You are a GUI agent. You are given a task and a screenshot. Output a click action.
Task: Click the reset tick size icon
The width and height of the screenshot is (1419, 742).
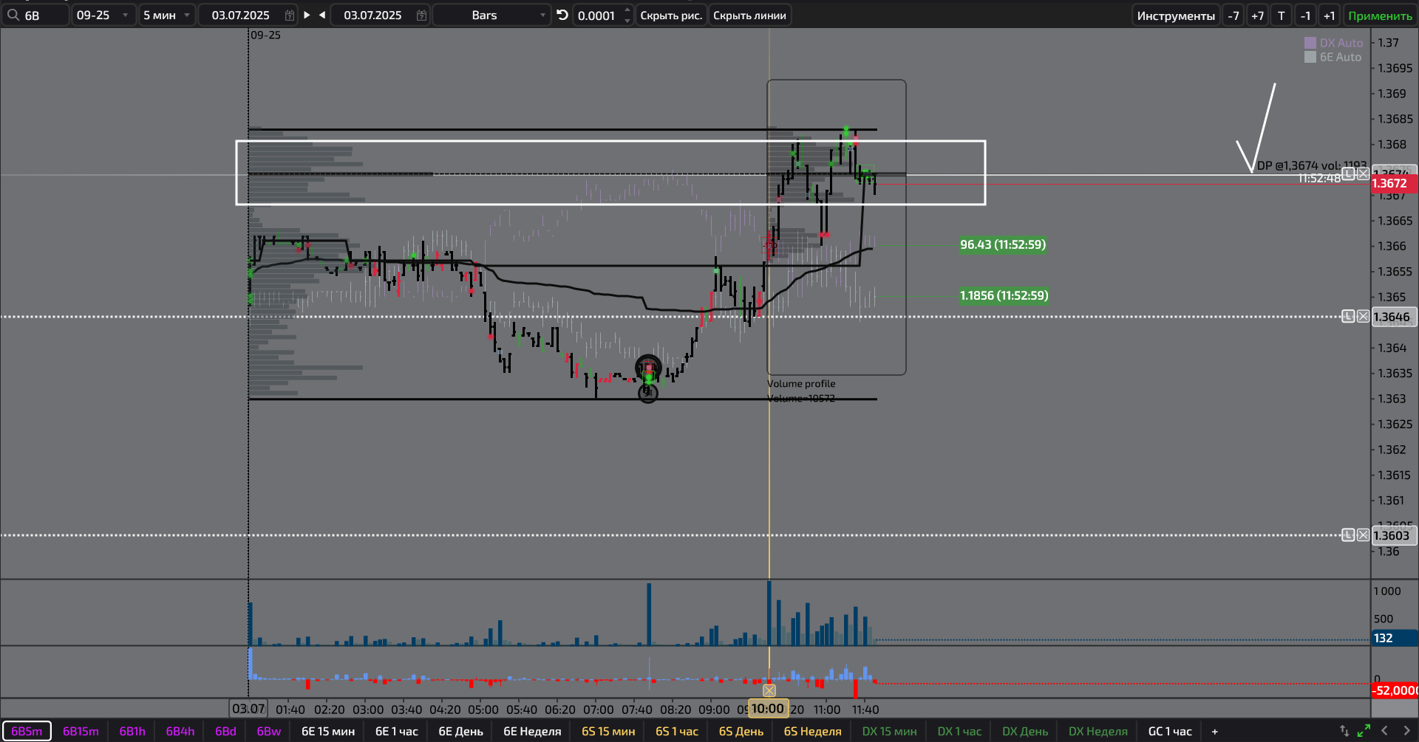point(562,15)
